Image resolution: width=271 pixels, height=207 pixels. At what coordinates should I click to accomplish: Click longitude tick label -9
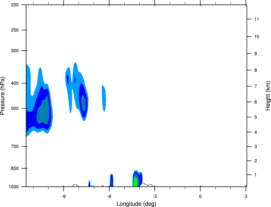63,196
